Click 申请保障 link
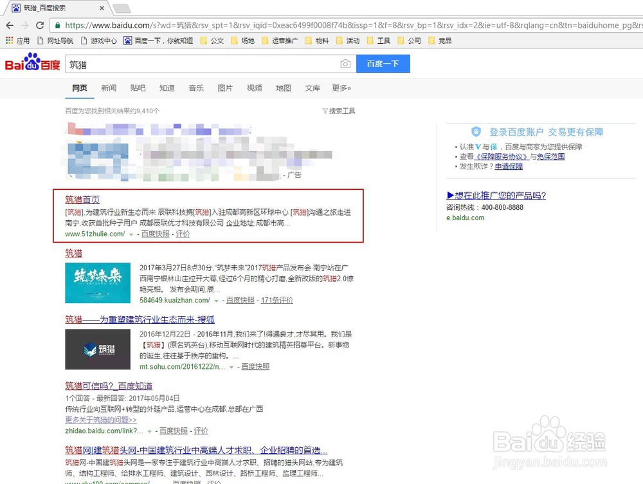Viewport: 643px width, 484px height. point(509,166)
